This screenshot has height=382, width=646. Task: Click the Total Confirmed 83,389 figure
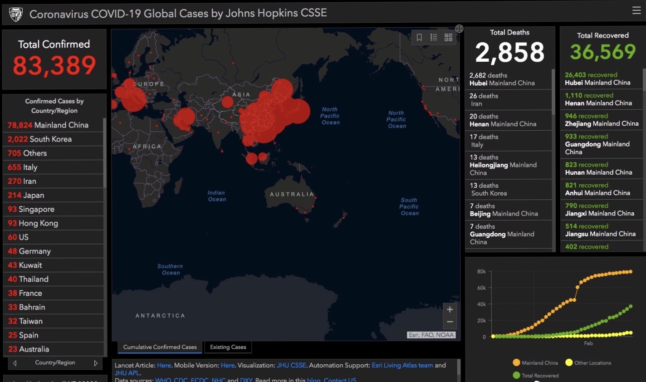point(54,65)
